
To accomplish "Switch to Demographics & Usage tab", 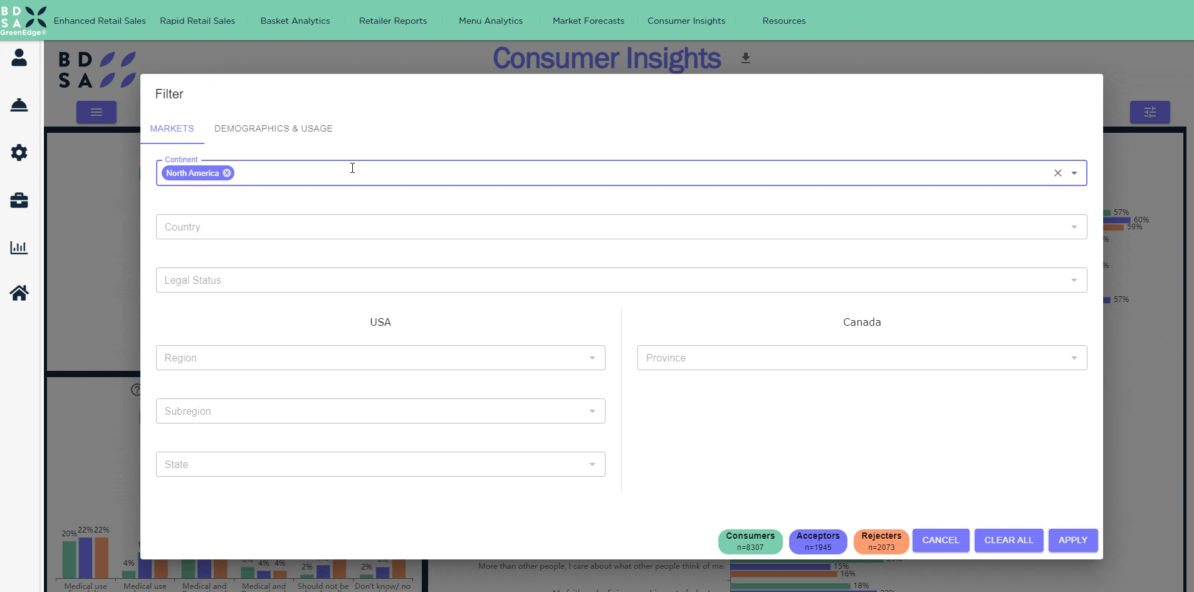I will [x=273, y=128].
